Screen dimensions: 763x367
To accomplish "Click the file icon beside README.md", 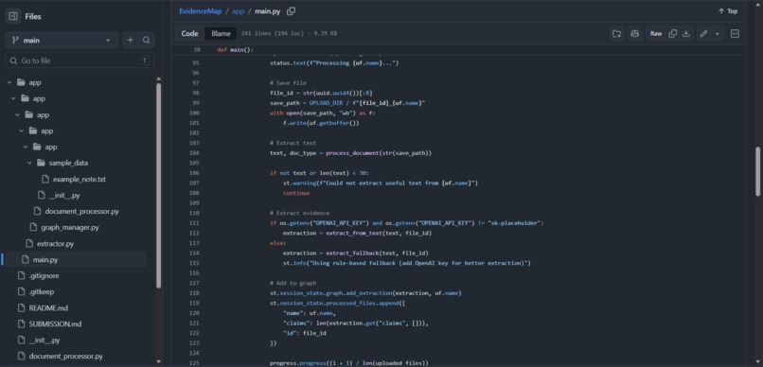I will click(21, 307).
